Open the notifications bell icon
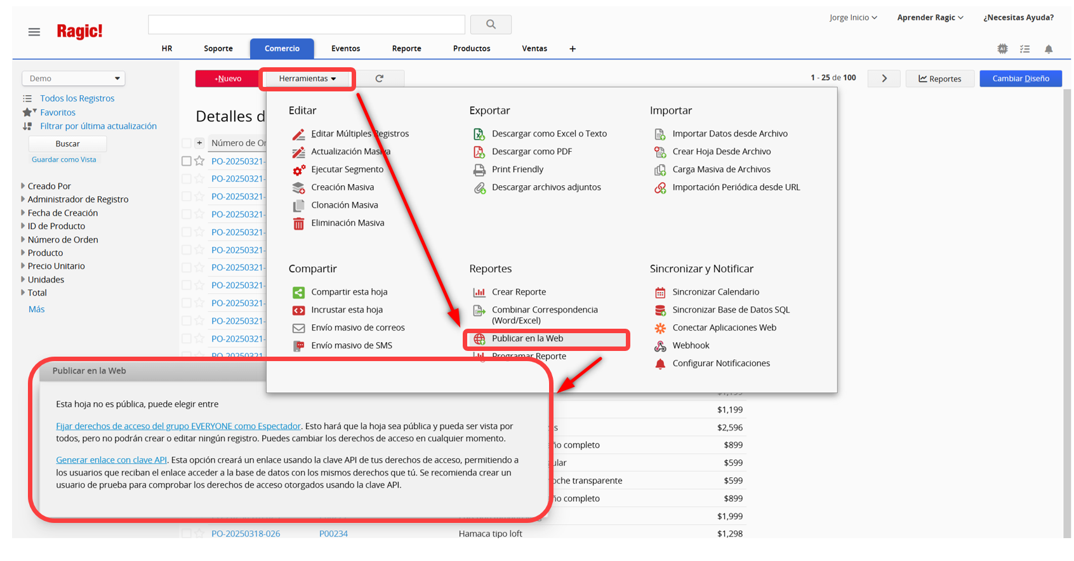Viewport: 1074px width, 561px height. (x=1049, y=49)
